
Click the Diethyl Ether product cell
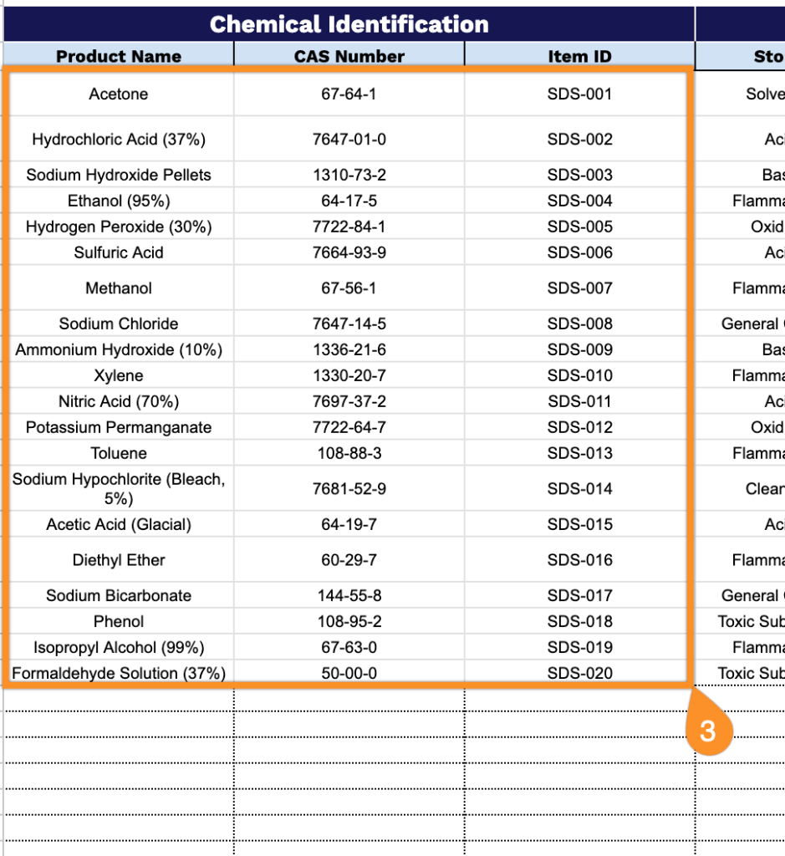pos(119,560)
